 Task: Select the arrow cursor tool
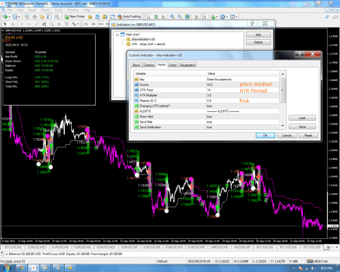click(x=5, y=24)
